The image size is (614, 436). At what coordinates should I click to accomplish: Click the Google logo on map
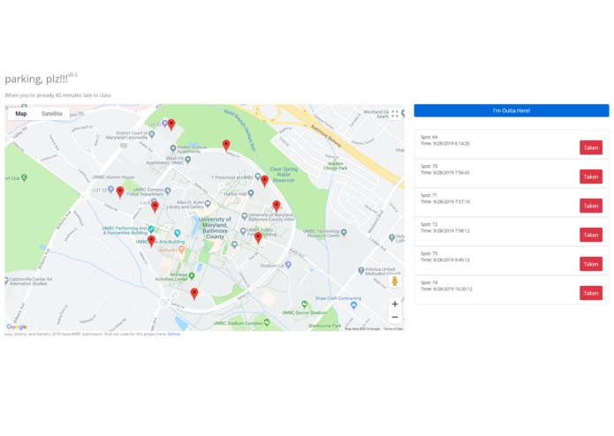pos(17,327)
